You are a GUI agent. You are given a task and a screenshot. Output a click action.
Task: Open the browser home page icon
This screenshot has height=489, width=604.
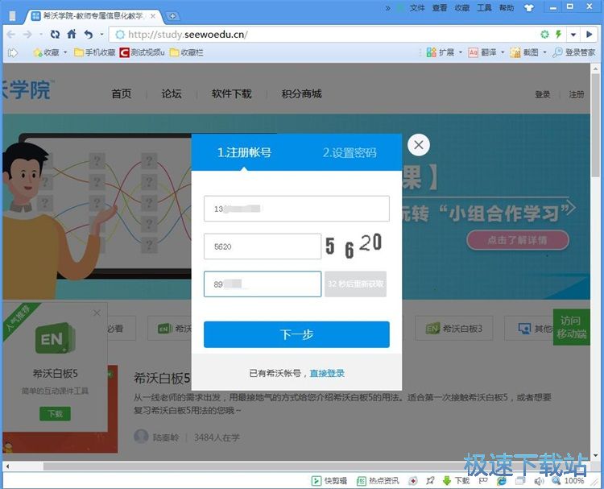(x=72, y=35)
